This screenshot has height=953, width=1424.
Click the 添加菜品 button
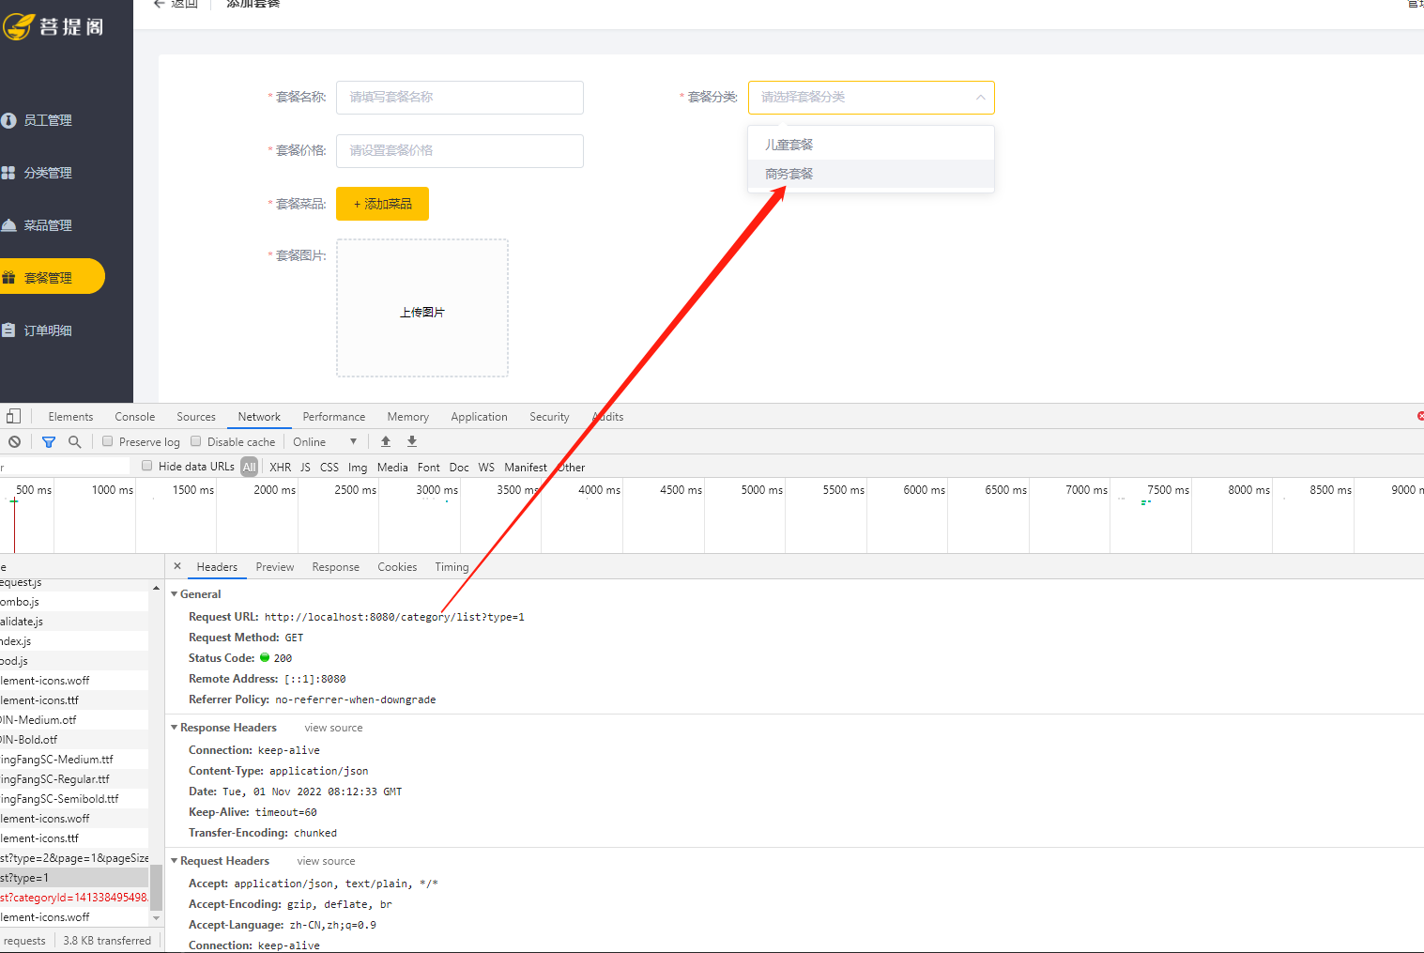[382, 204]
